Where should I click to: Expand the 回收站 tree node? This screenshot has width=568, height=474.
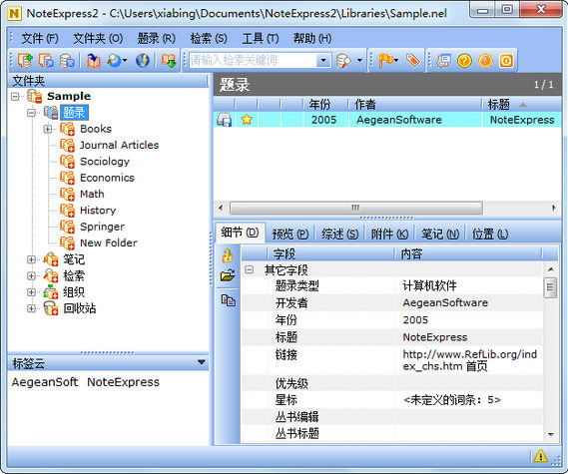click(x=31, y=308)
